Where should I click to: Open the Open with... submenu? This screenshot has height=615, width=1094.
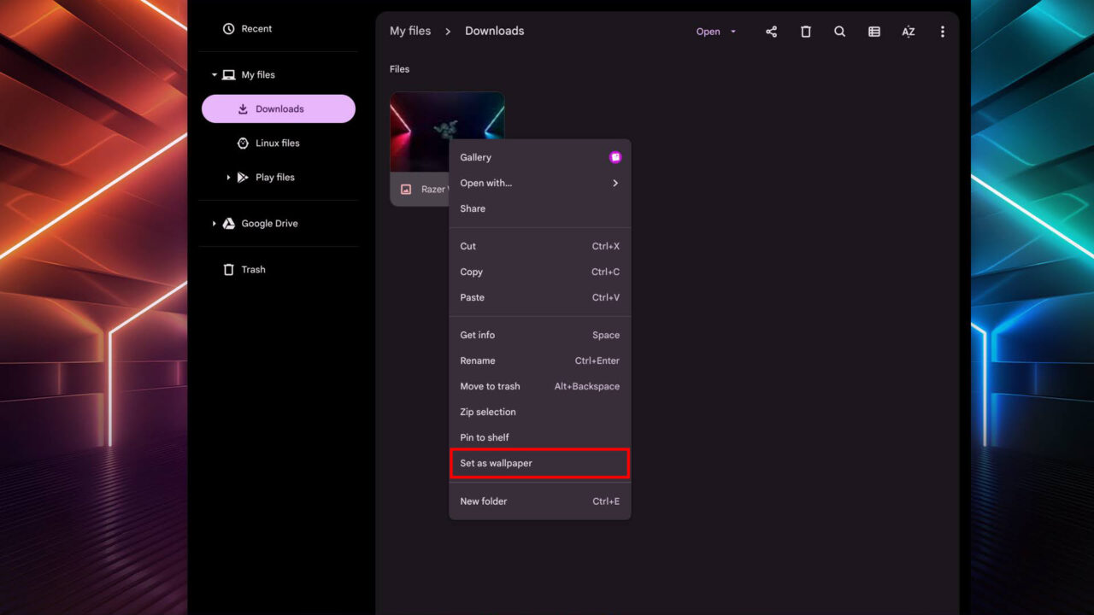486,183
